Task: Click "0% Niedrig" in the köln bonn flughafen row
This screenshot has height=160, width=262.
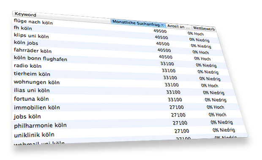Action: coord(206,65)
